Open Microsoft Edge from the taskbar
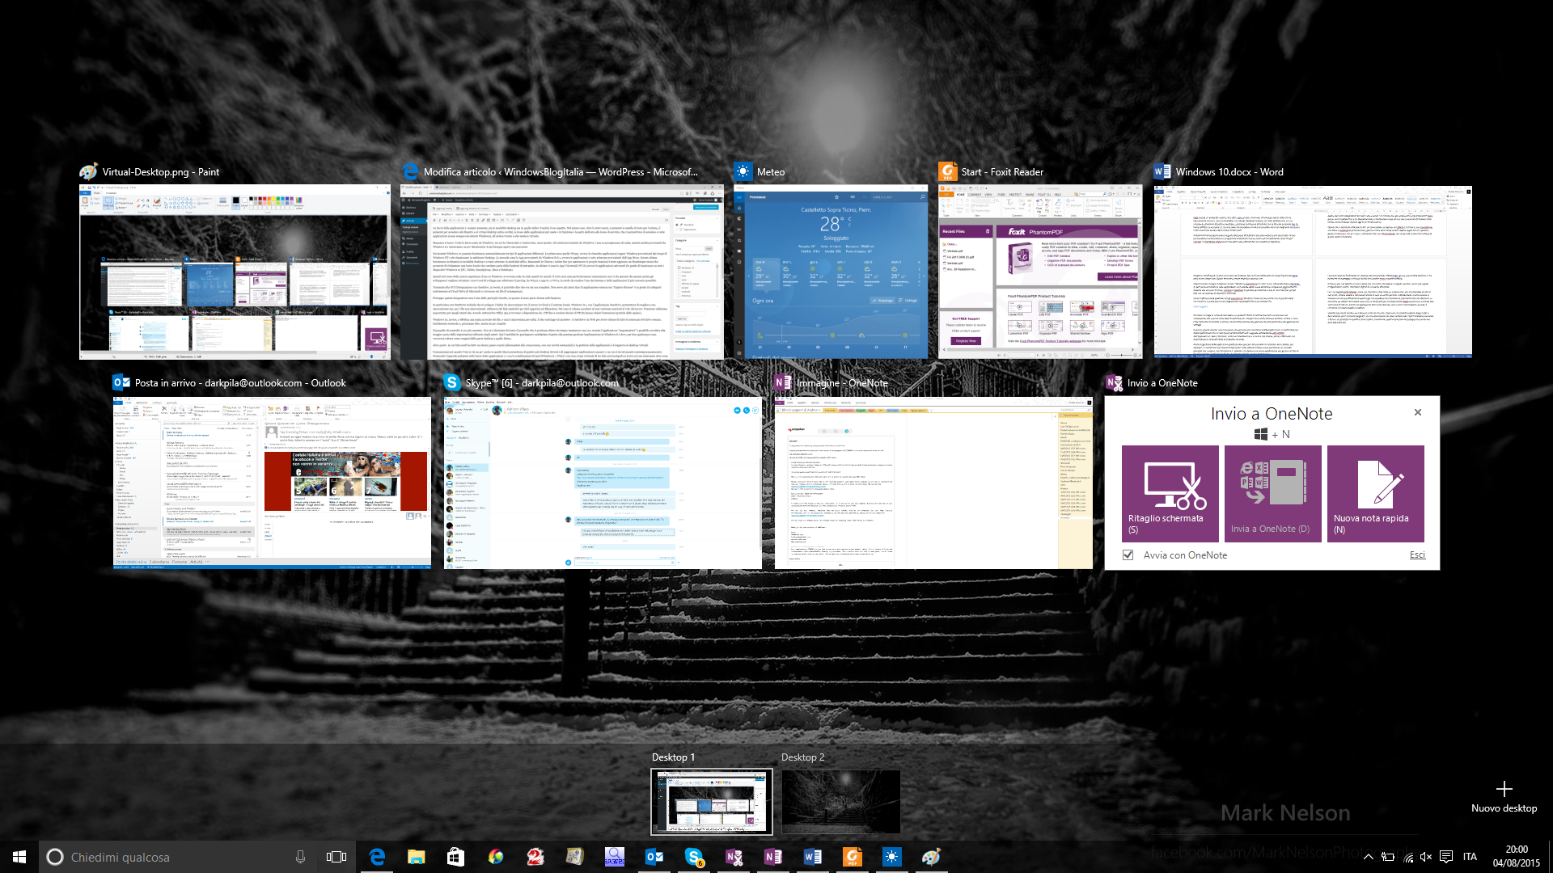Viewport: 1553px width, 873px height. [377, 857]
